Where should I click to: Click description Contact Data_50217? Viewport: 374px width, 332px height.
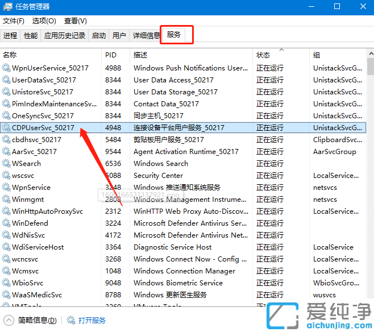pyautogui.click(x=166, y=104)
